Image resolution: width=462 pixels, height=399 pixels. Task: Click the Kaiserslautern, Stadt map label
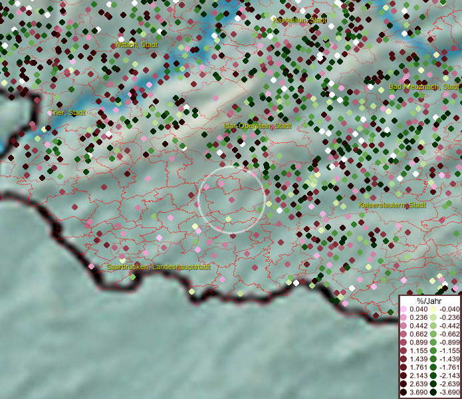point(392,205)
